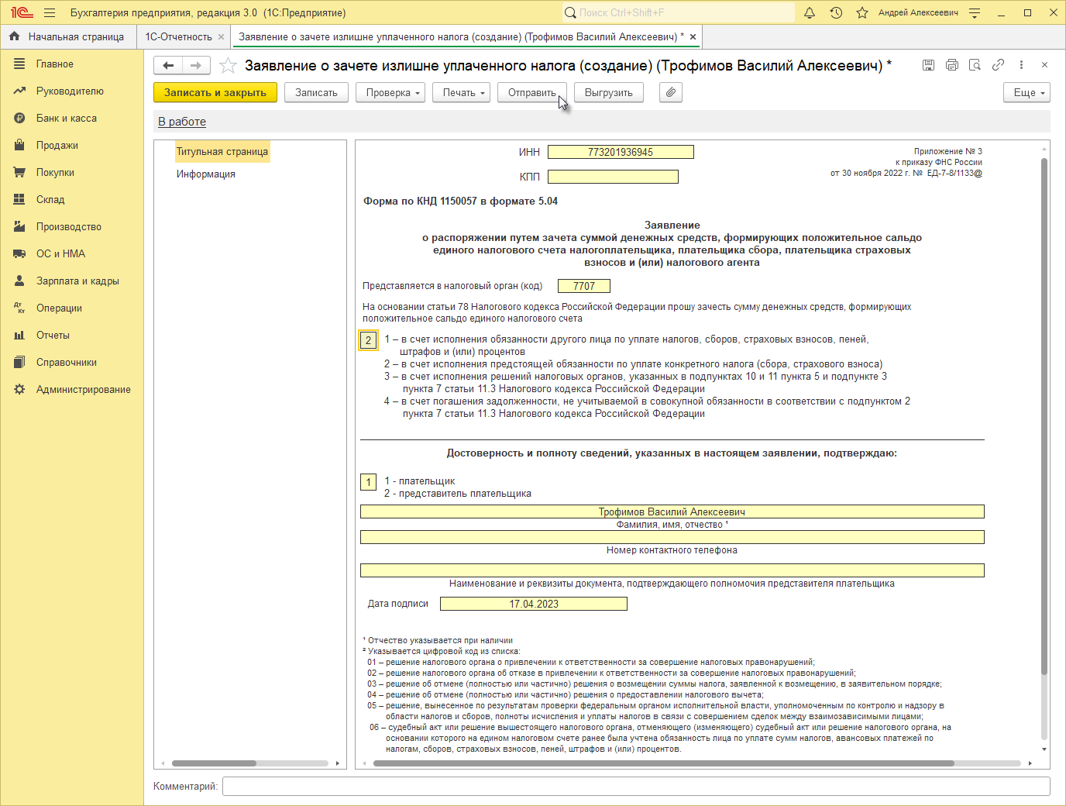Close the Заявление о зачете tab
Image resolution: width=1066 pixels, height=806 pixels.
pyautogui.click(x=693, y=36)
